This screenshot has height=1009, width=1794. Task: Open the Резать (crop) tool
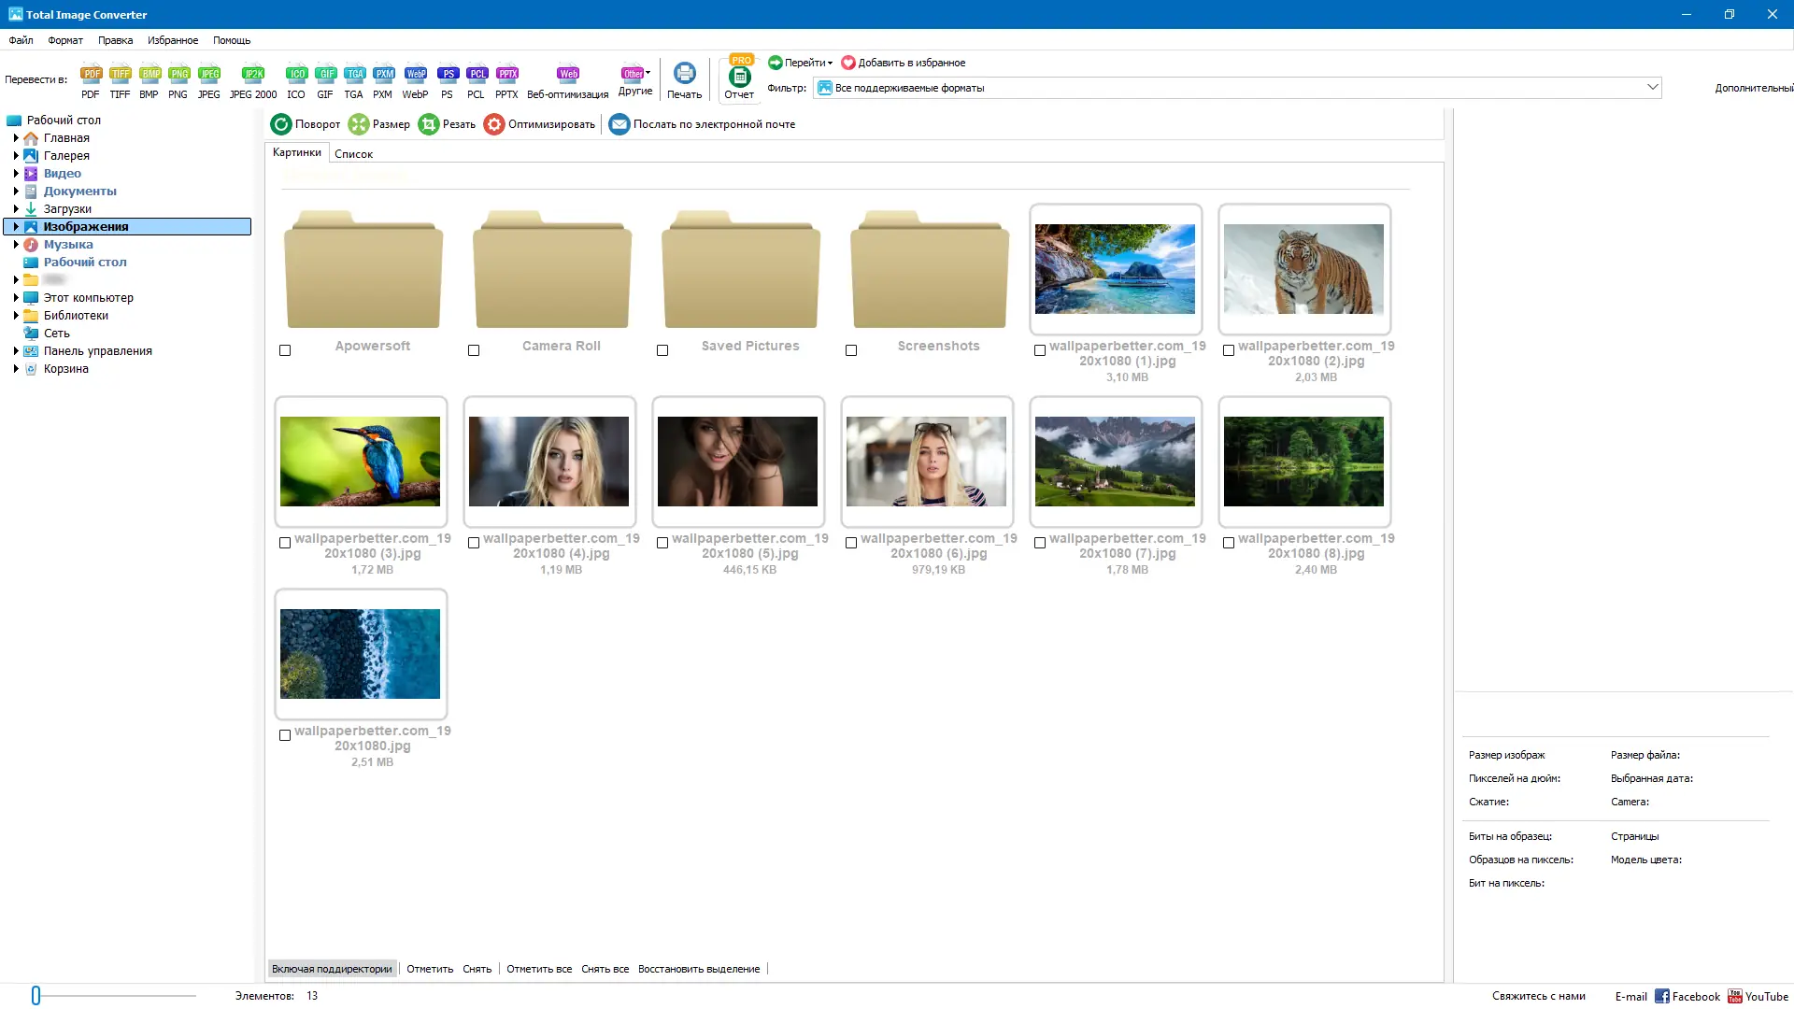pos(447,123)
